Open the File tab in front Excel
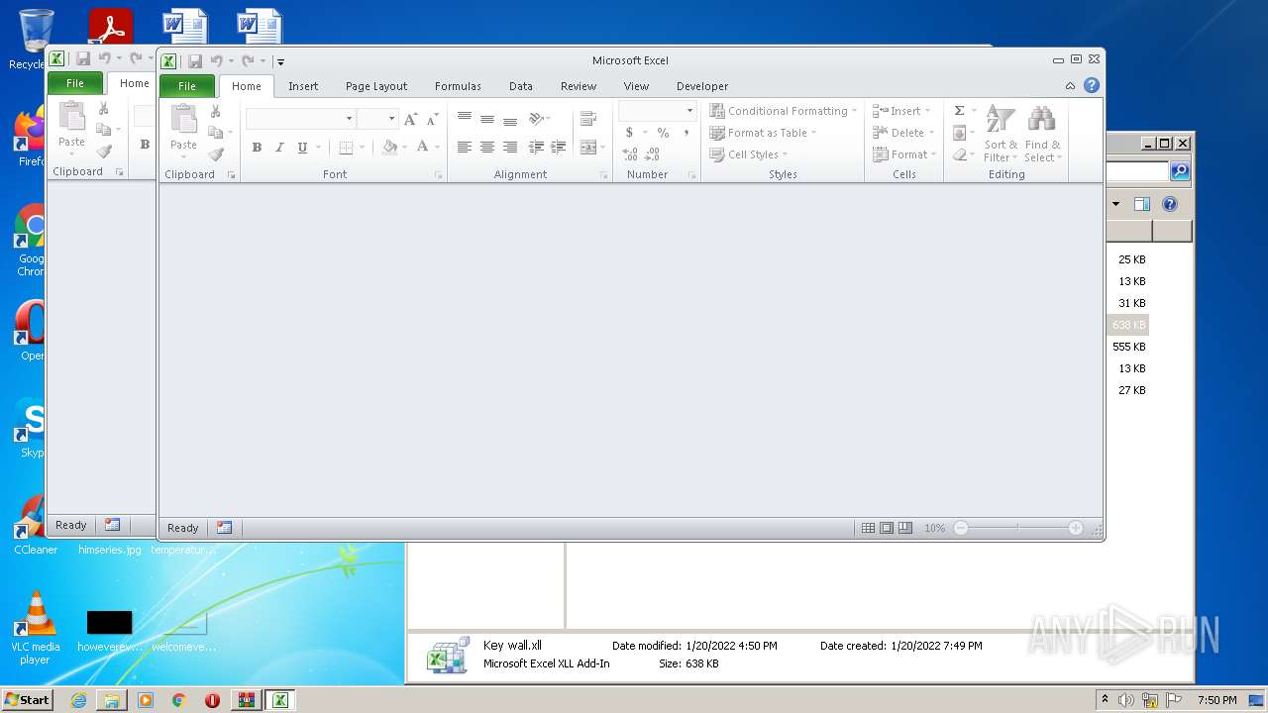Screen dimensions: 1268x713 point(186,86)
